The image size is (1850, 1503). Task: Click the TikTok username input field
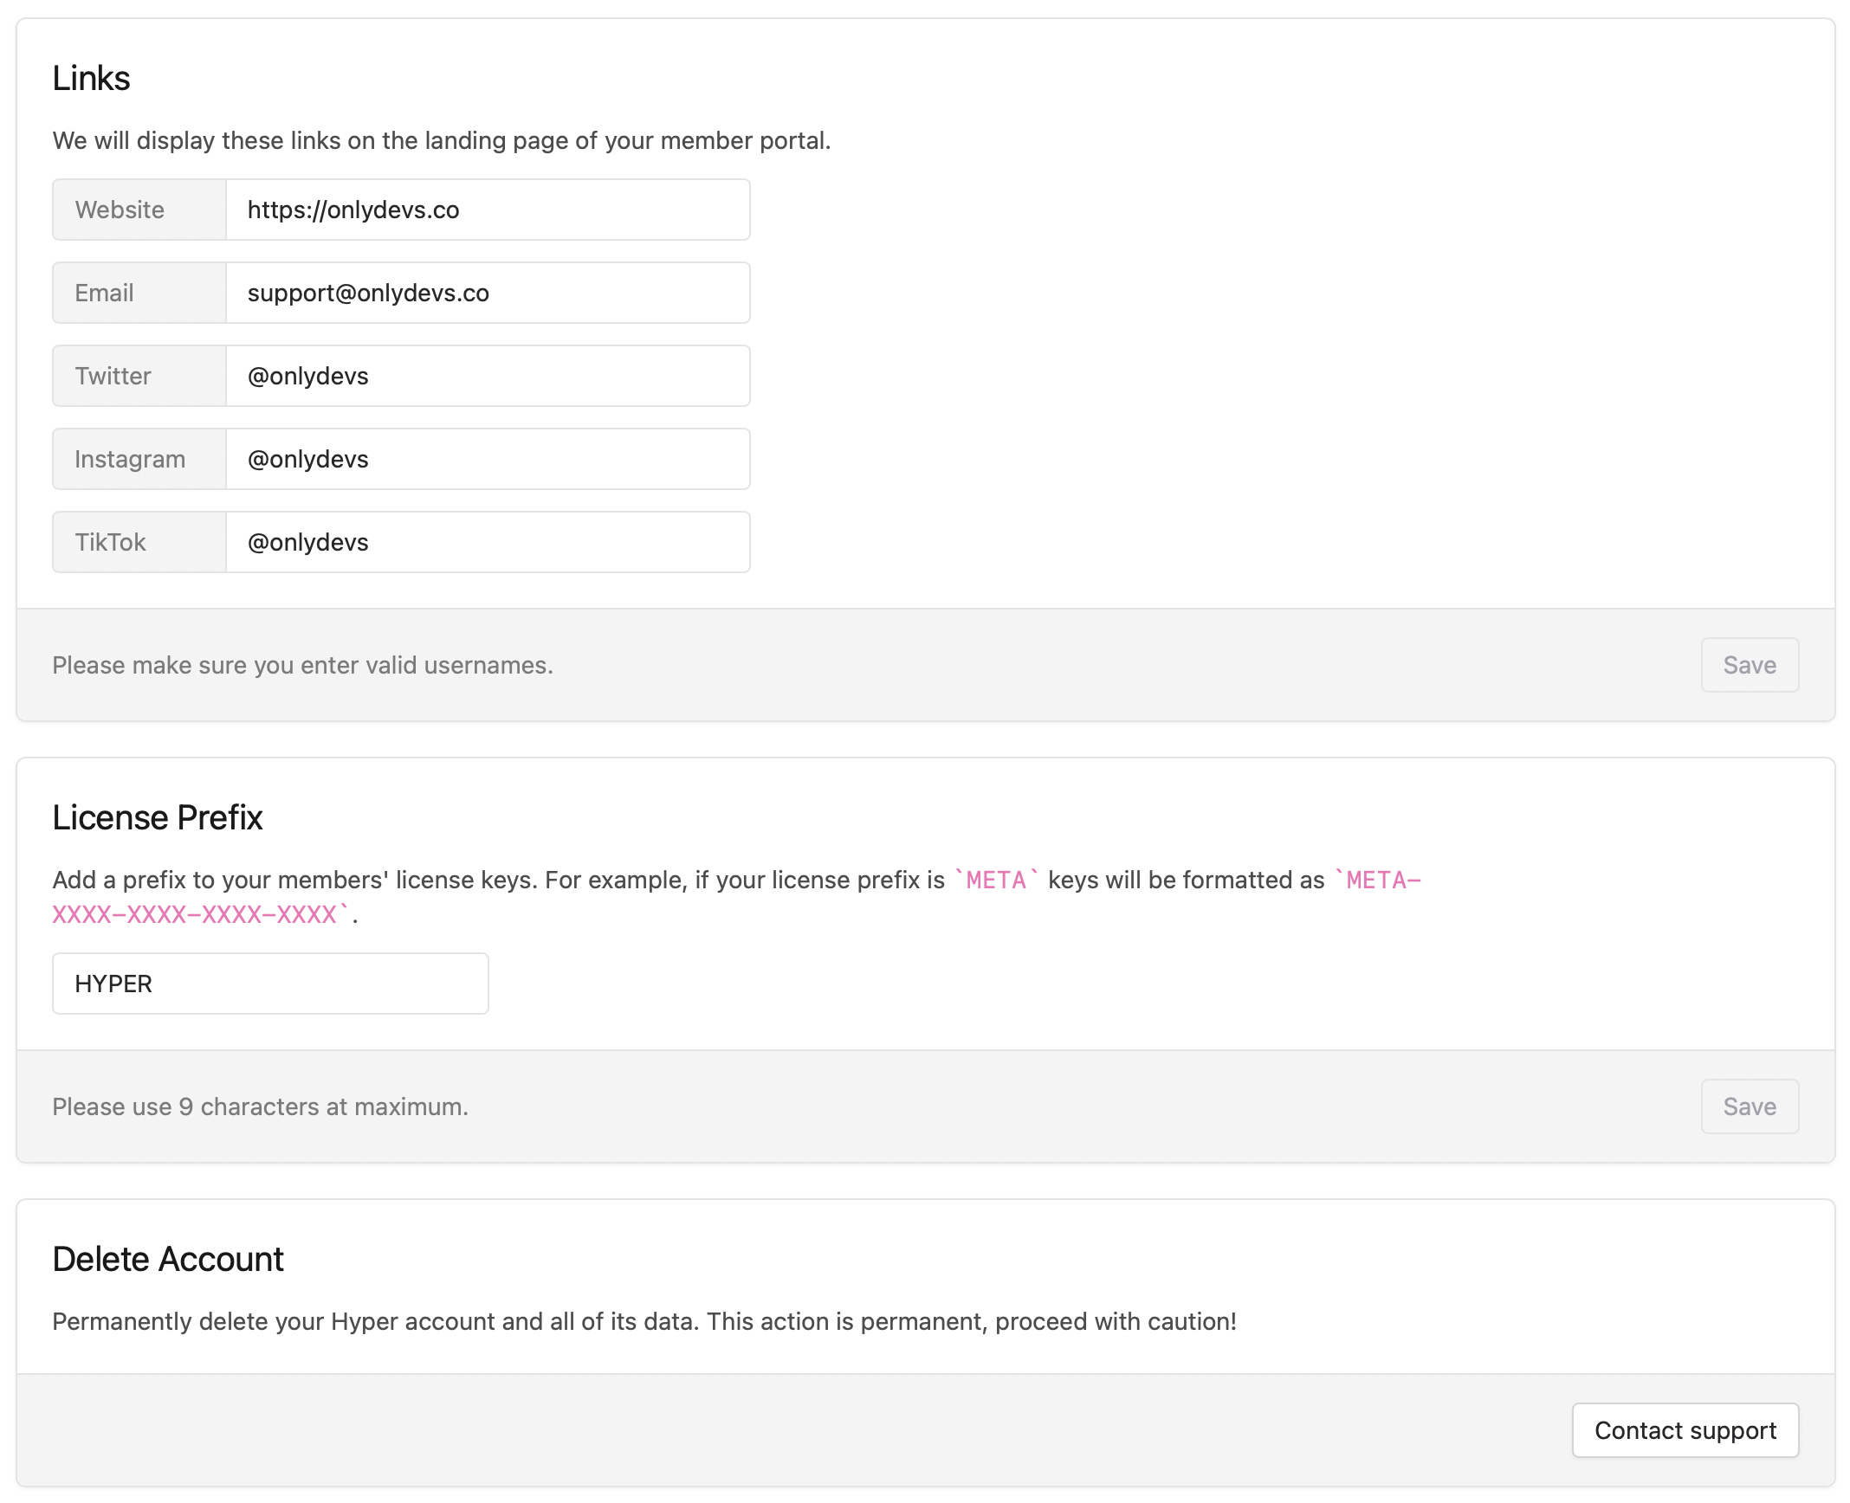(x=487, y=542)
